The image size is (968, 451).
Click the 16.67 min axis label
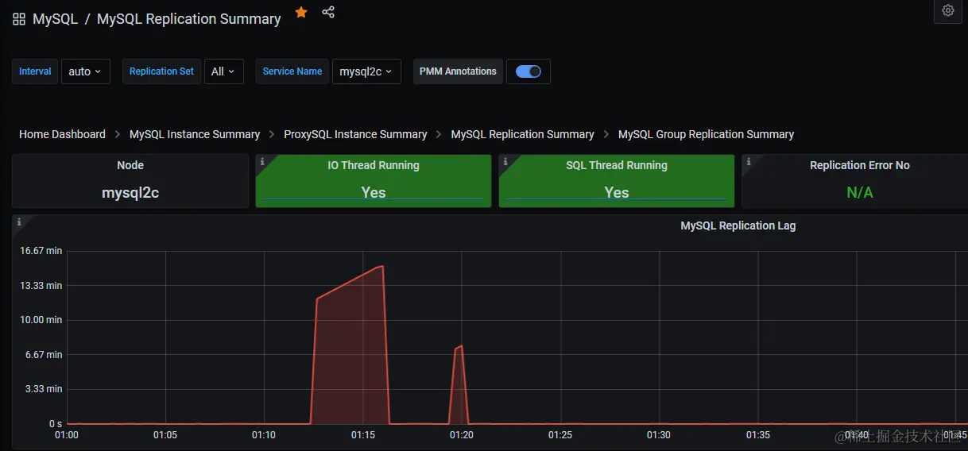click(x=41, y=251)
